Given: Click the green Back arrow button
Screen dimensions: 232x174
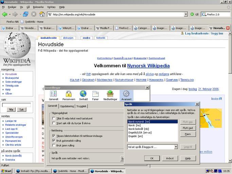Looking at the screenshot, I should [x=5, y=14].
